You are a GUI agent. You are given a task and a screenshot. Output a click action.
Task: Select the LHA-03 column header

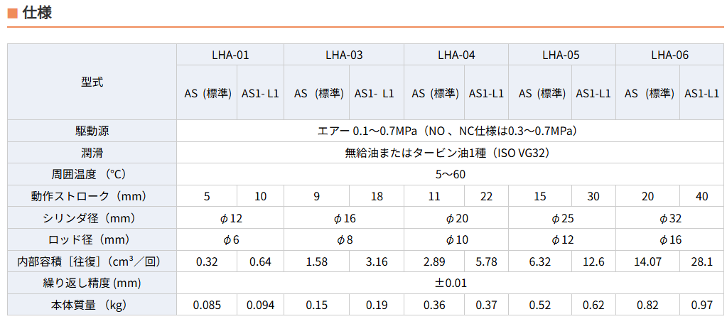point(344,55)
